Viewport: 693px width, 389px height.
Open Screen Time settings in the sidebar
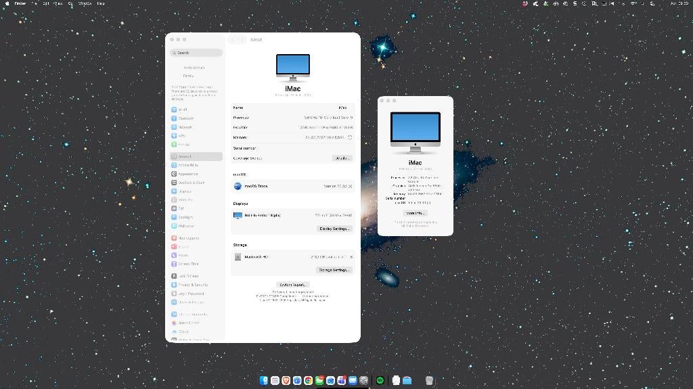(196, 264)
